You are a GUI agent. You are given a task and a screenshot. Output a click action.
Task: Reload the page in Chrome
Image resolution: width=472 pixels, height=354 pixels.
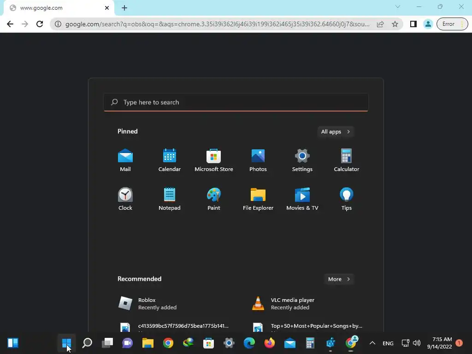click(x=40, y=24)
